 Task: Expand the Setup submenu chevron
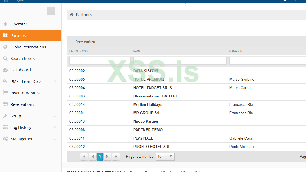[55, 116]
